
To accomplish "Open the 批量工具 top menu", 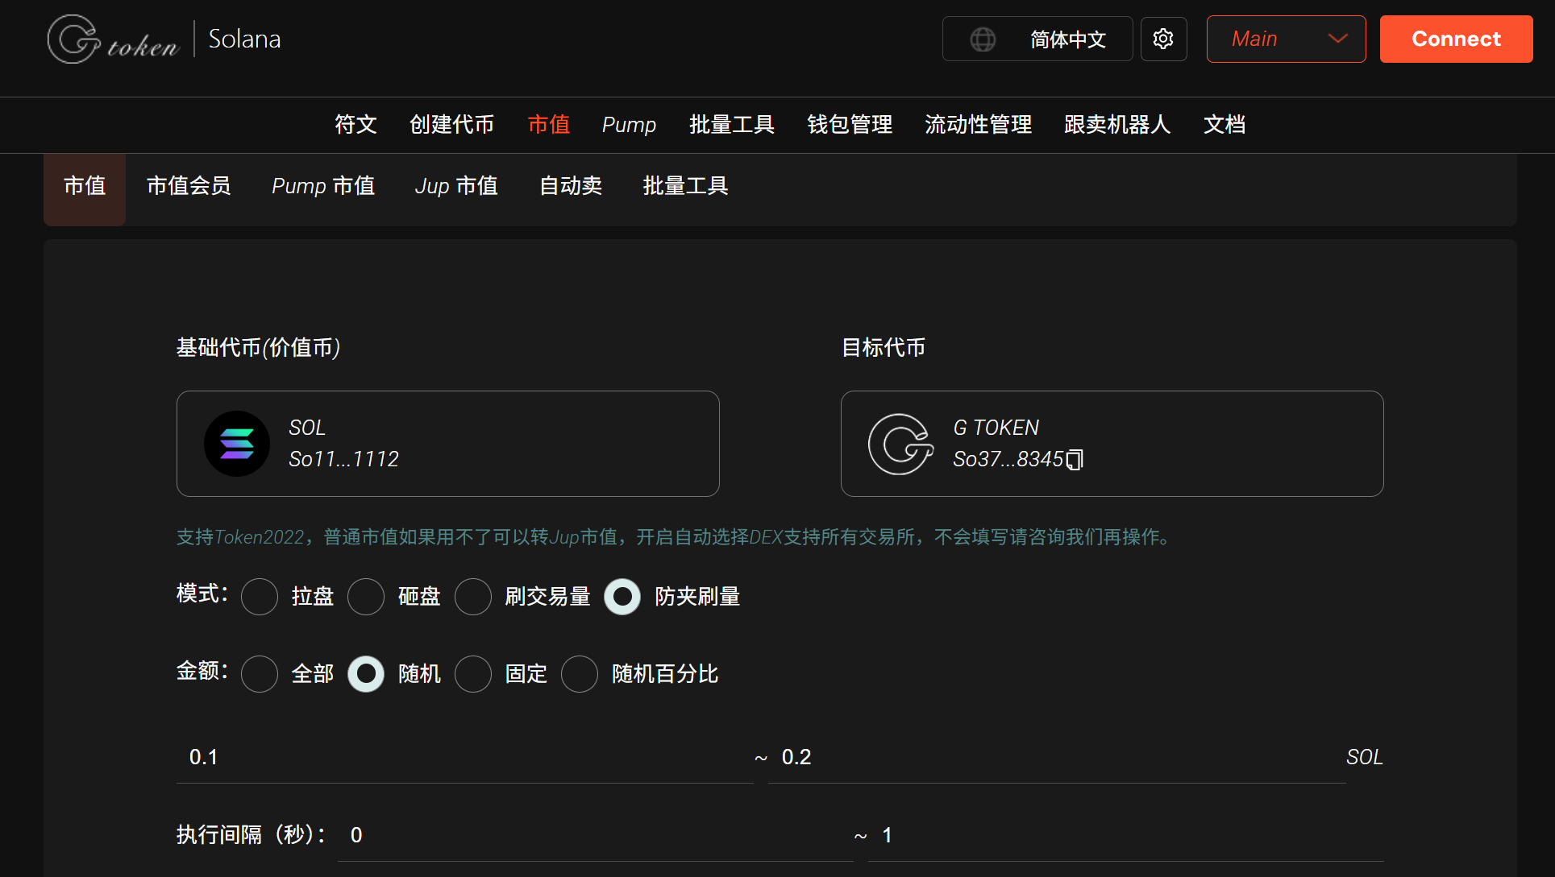I will (x=731, y=124).
